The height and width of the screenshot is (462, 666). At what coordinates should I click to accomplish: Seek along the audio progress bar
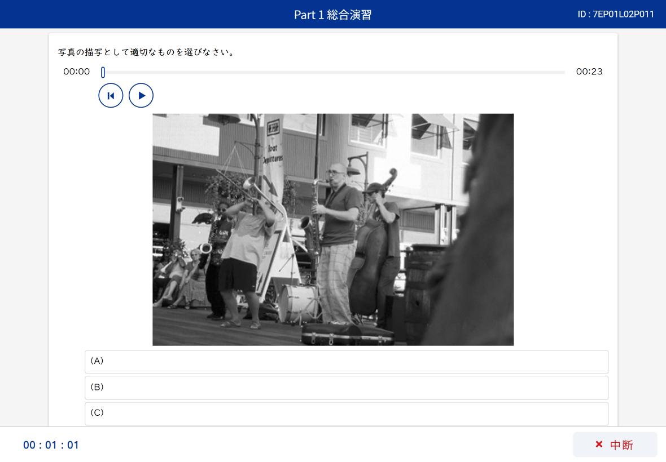click(x=333, y=72)
